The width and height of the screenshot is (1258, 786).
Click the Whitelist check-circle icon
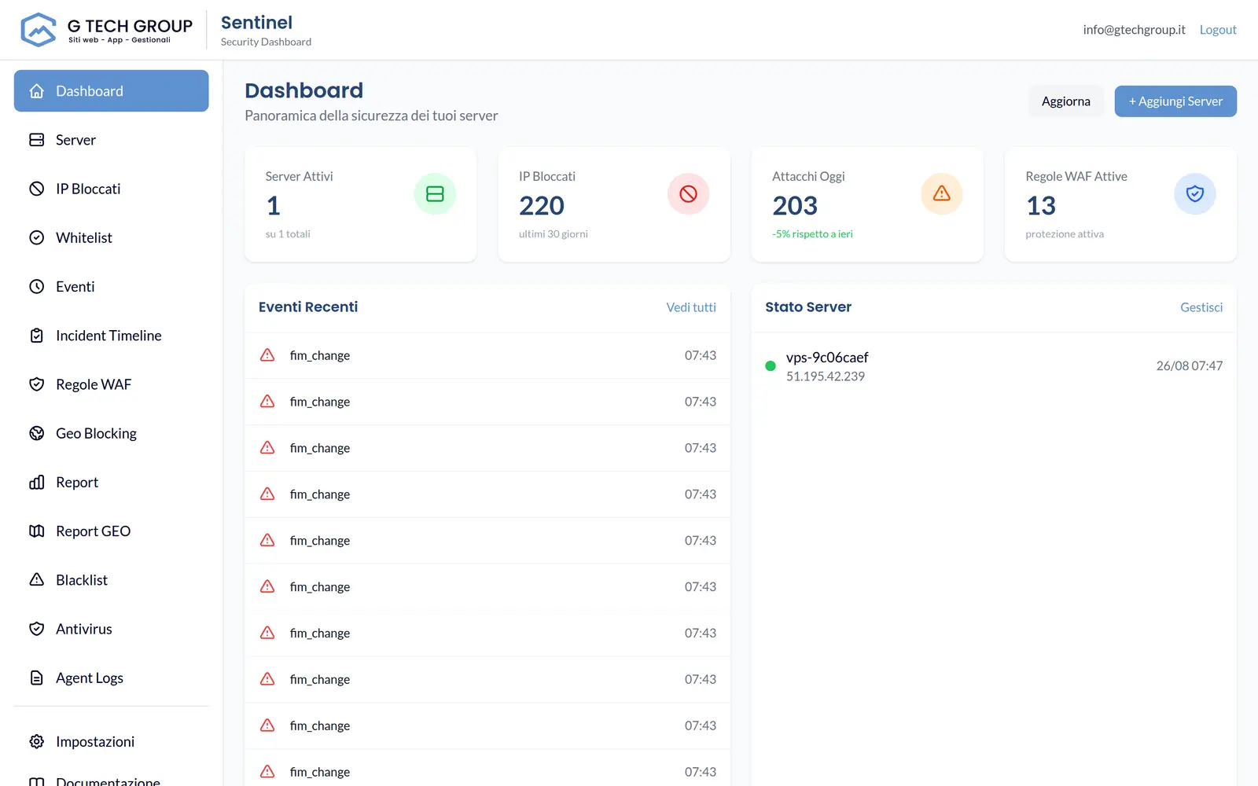click(x=37, y=237)
